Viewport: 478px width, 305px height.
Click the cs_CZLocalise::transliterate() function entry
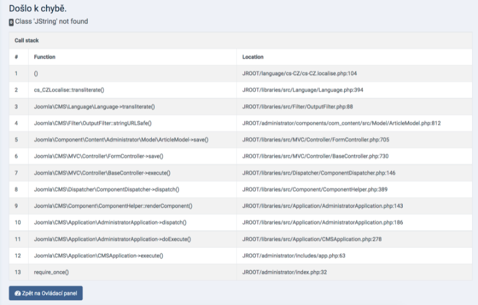69,90
